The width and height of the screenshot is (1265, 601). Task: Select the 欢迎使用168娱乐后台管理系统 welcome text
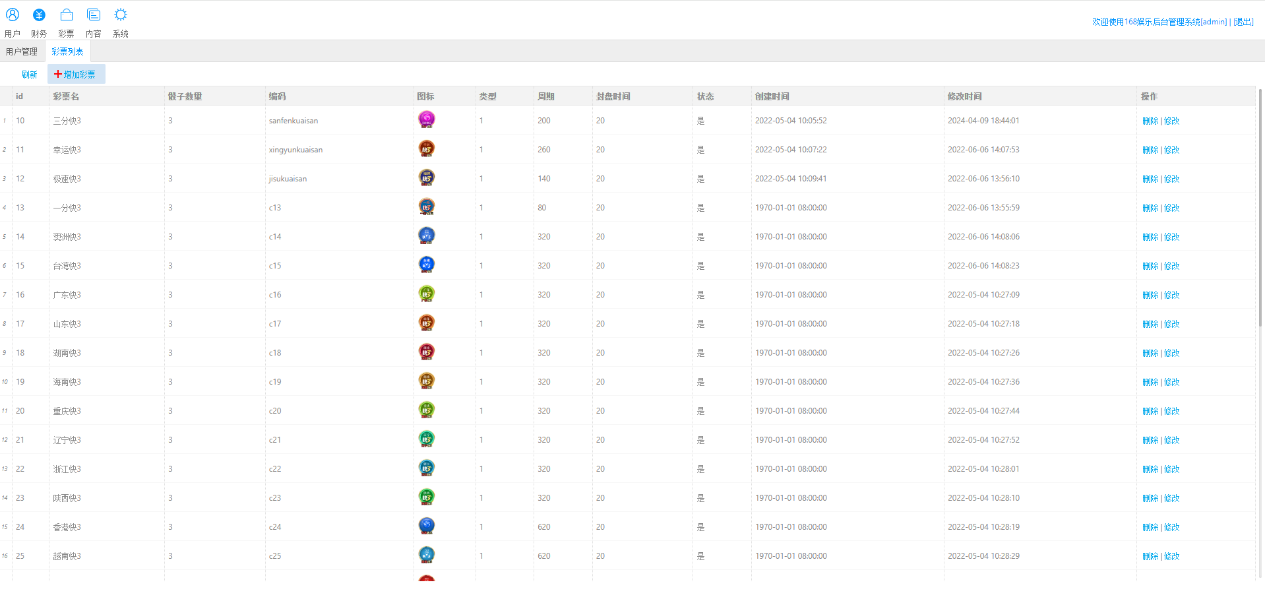pyautogui.click(x=1146, y=22)
